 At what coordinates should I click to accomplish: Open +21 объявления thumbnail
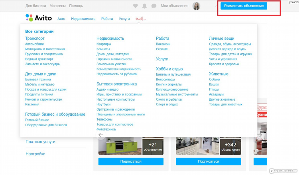pyautogui.click(x=153, y=146)
